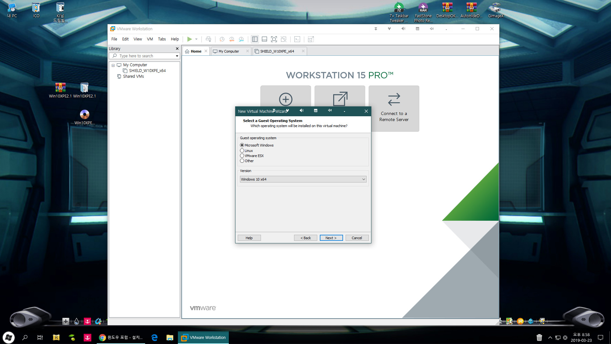Toggle the Show Library sidebar icon
Viewport: 611px width, 344px height.
[x=255, y=39]
